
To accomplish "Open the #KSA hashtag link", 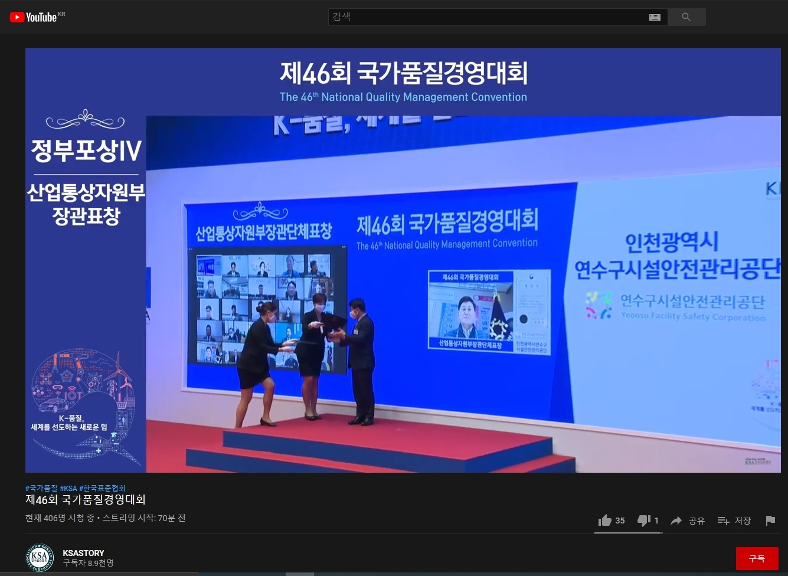I will click(68, 488).
